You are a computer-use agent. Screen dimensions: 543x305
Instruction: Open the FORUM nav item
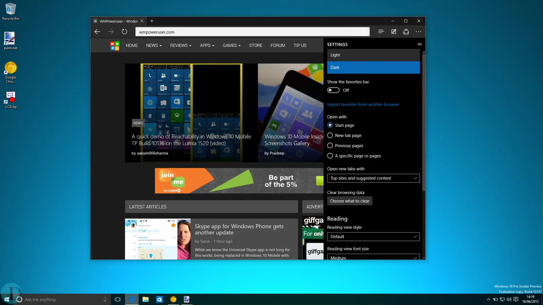click(278, 45)
